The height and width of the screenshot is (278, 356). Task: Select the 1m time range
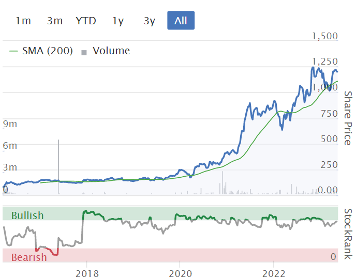point(23,21)
